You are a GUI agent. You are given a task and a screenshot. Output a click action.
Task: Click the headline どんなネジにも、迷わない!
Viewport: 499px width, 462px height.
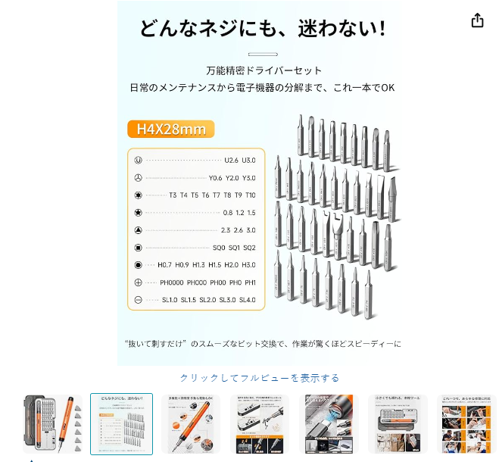tap(263, 28)
